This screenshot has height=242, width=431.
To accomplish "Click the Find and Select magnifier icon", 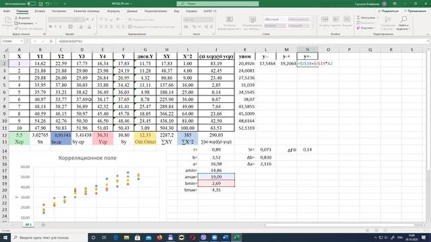I will 403,19.
